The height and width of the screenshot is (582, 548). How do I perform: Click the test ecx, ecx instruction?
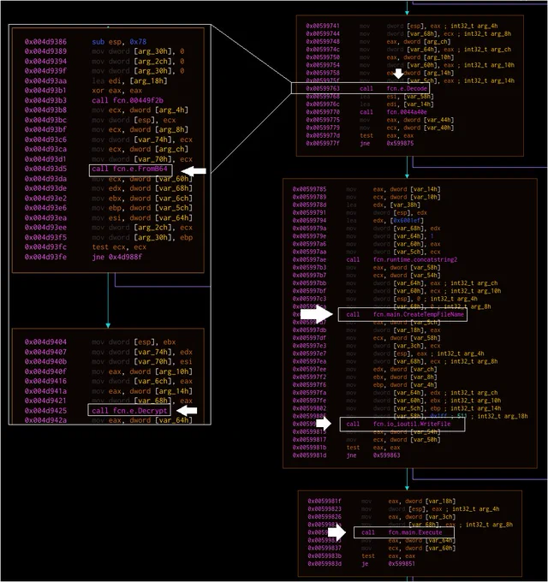pos(119,247)
